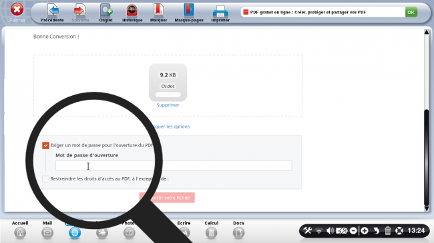Go back with the Précédente button
Viewport: 434px width, 243px height.
[x=52, y=13]
